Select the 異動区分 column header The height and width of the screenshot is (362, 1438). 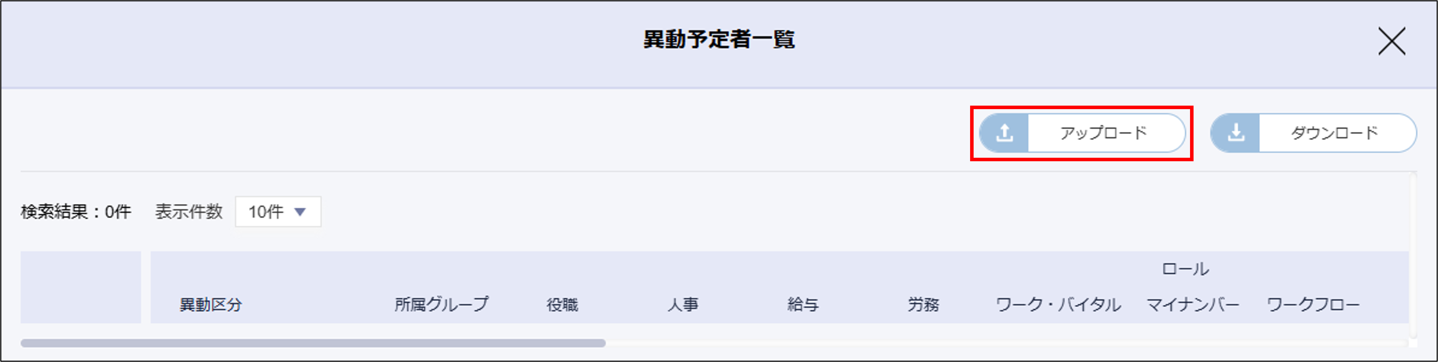point(210,305)
